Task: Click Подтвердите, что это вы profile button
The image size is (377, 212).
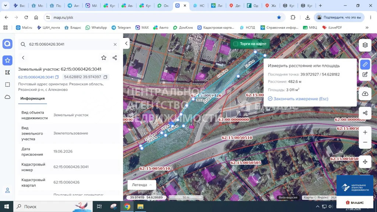Action: coord(339,17)
